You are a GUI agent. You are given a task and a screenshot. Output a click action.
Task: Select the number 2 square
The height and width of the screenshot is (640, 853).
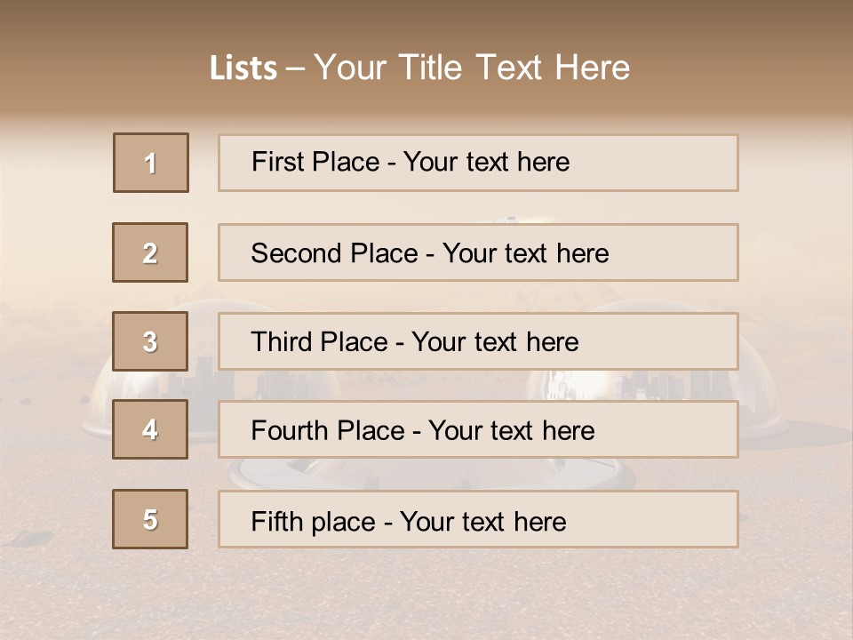coord(150,252)
